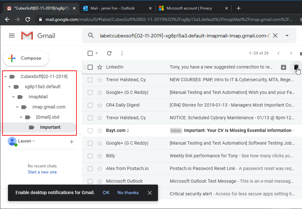The height and width of the screenshot is (209, 302).
Task: Open the More options three-dot menu
Action: point(122,53)
